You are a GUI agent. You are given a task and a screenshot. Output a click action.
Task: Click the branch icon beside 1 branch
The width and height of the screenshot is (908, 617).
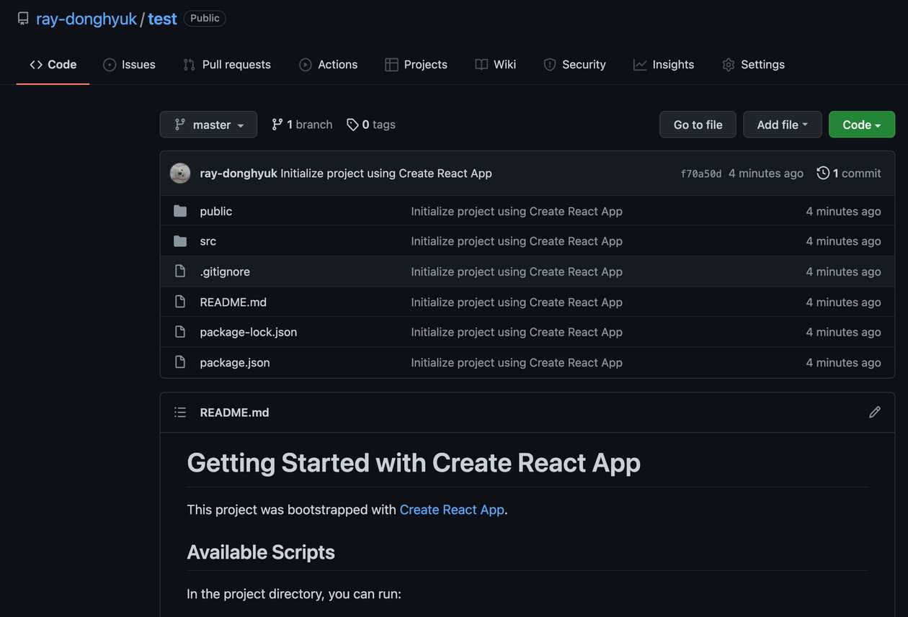277,125
